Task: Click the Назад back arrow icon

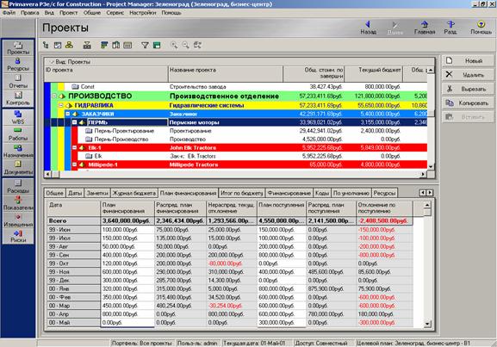Action: pos(368,28)
